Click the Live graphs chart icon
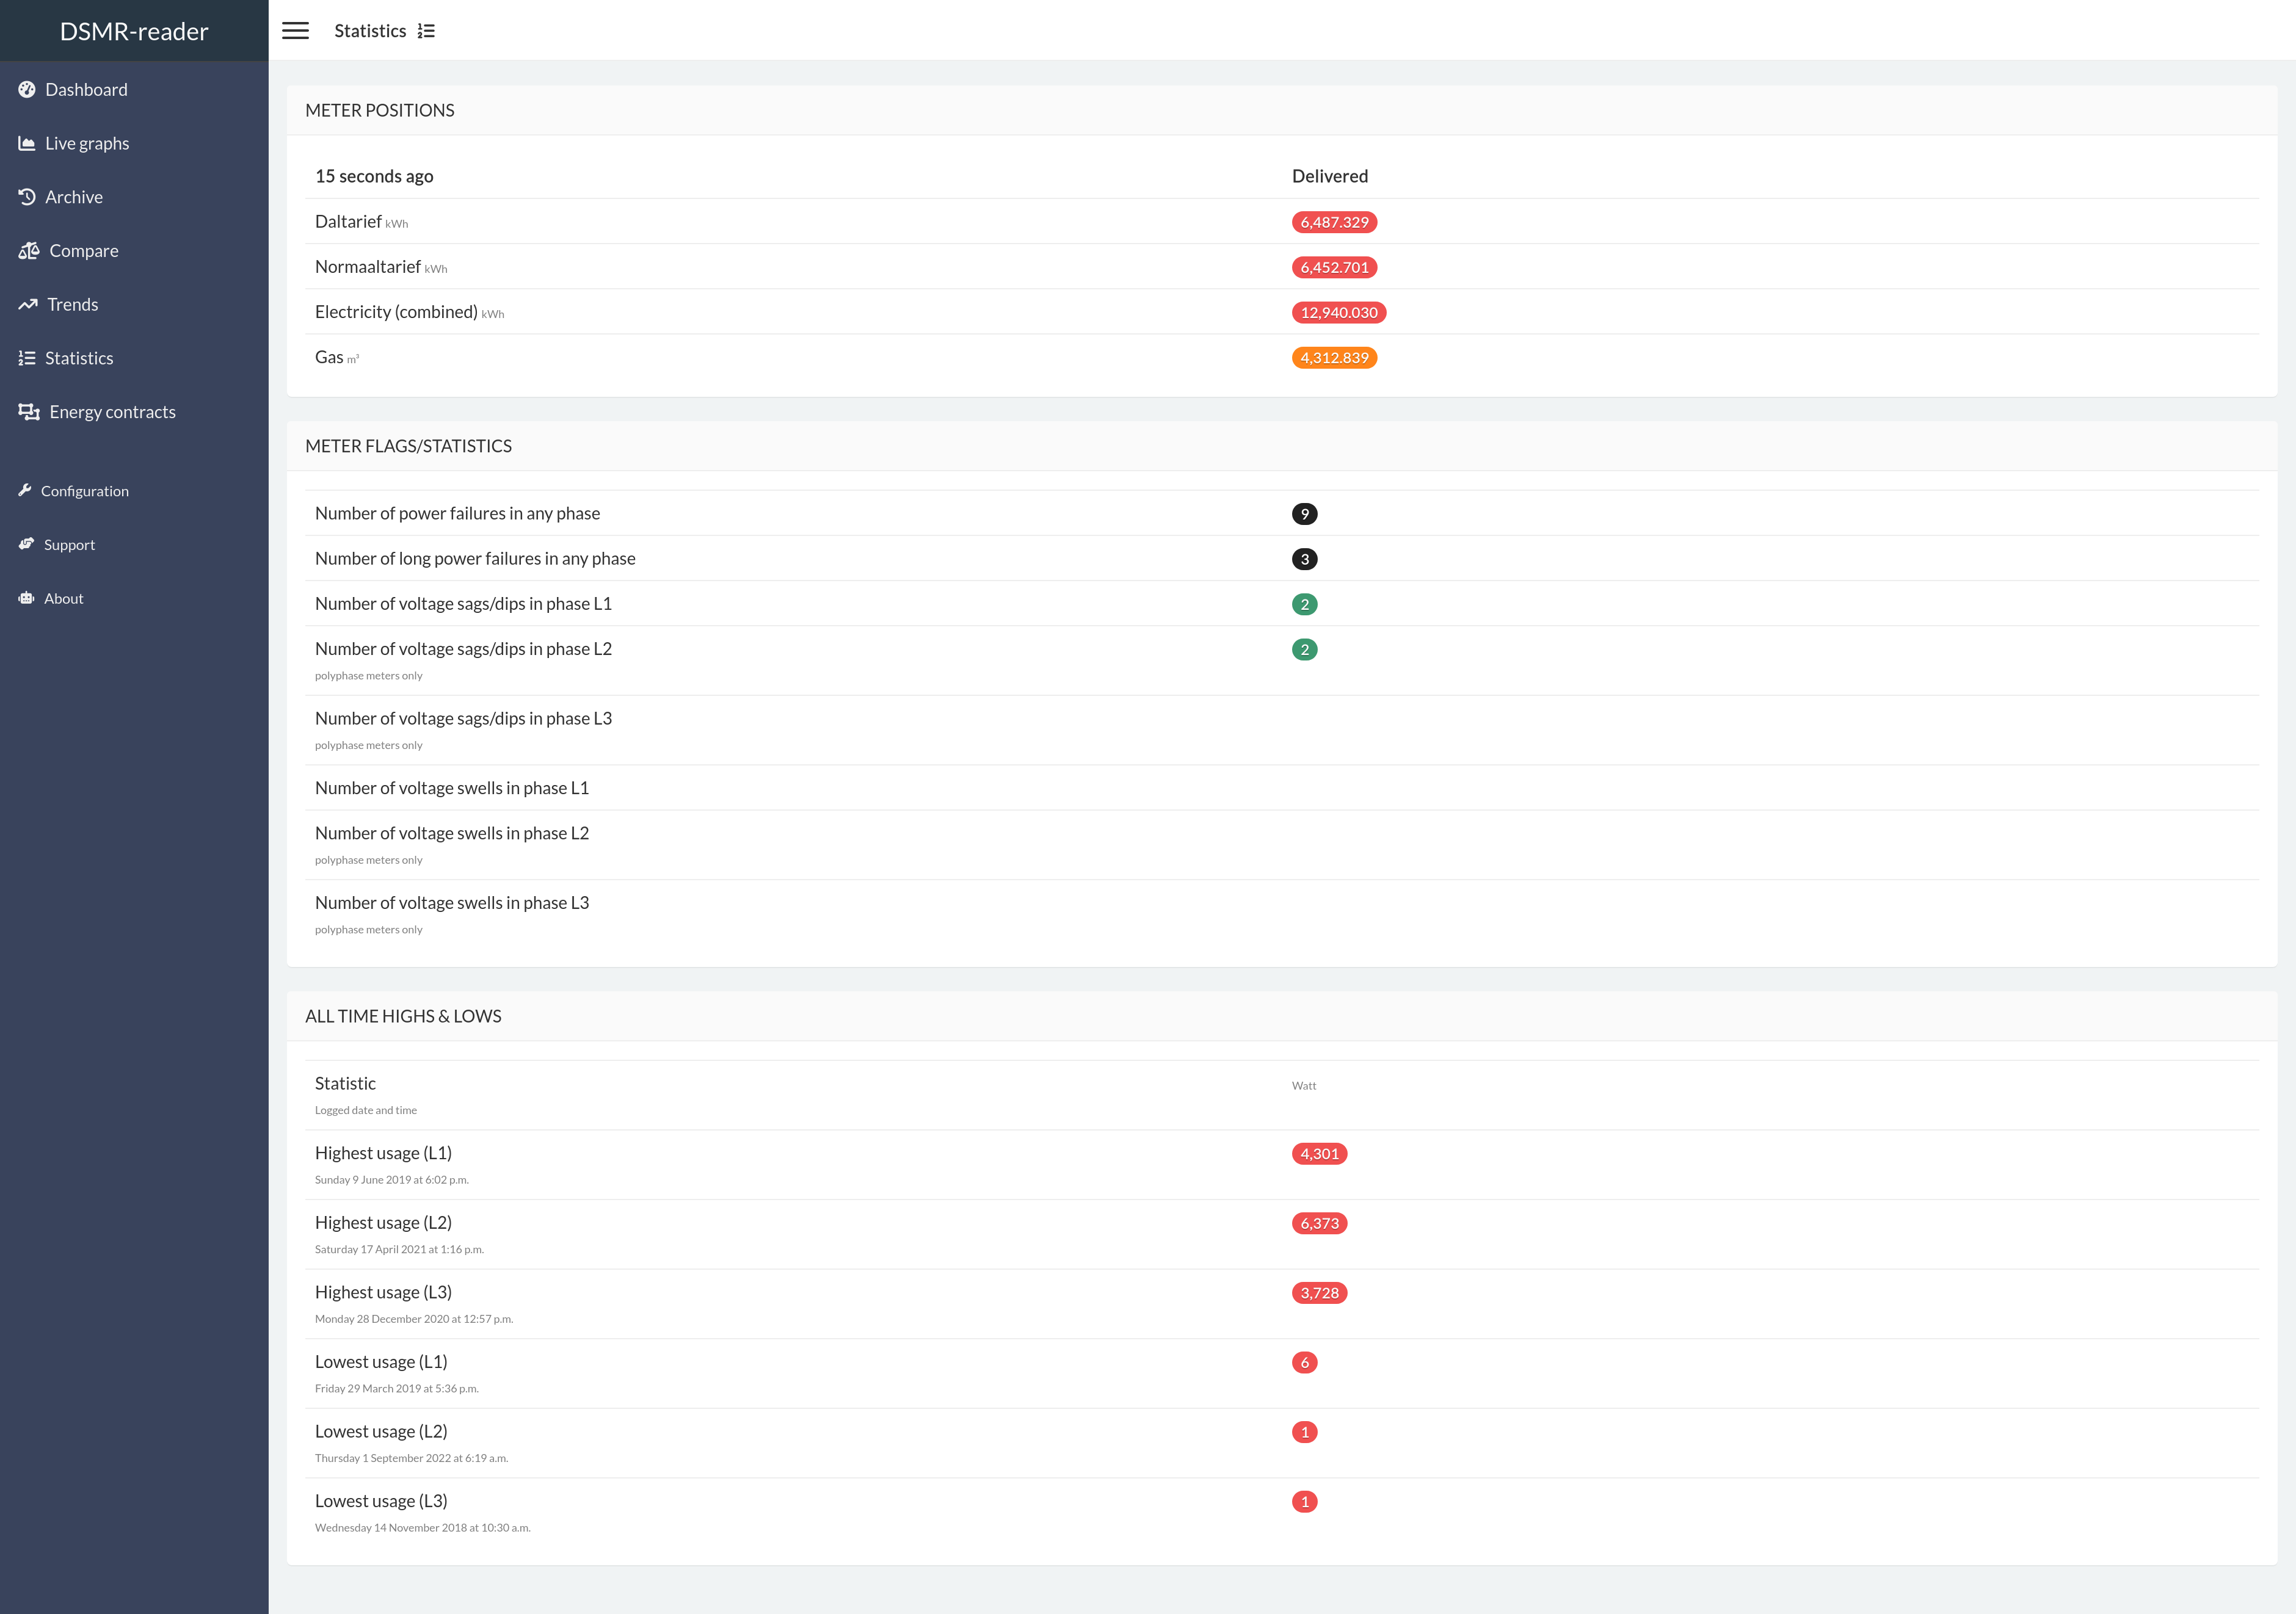The image size is (2296, 1614). (x=27, y=144)
